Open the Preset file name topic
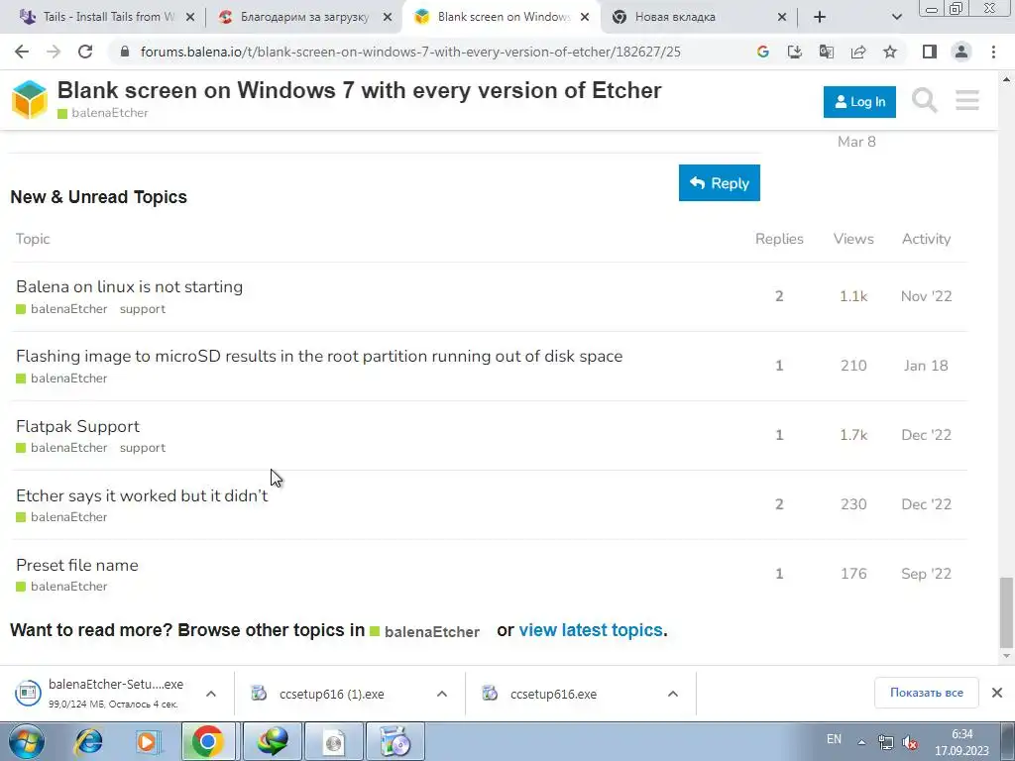The image size is (1015, 761). coord(77,565)
